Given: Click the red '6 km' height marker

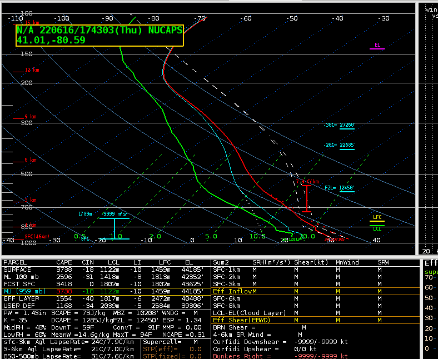Looking at the screenshot, I should tap(31, 160).
